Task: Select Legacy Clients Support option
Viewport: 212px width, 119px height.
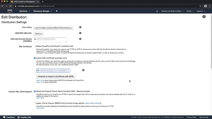Action: (34, 103)
